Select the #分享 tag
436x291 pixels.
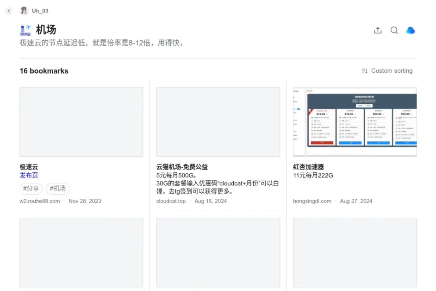(x=31, y=189)
